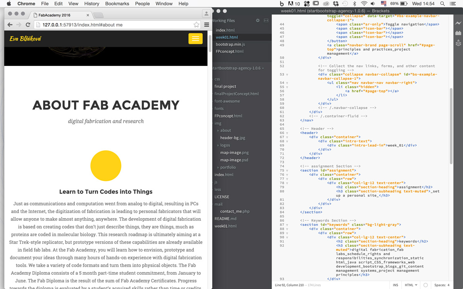
Task: Open HTML language dropdown in status bar
Action: (411, 285)
